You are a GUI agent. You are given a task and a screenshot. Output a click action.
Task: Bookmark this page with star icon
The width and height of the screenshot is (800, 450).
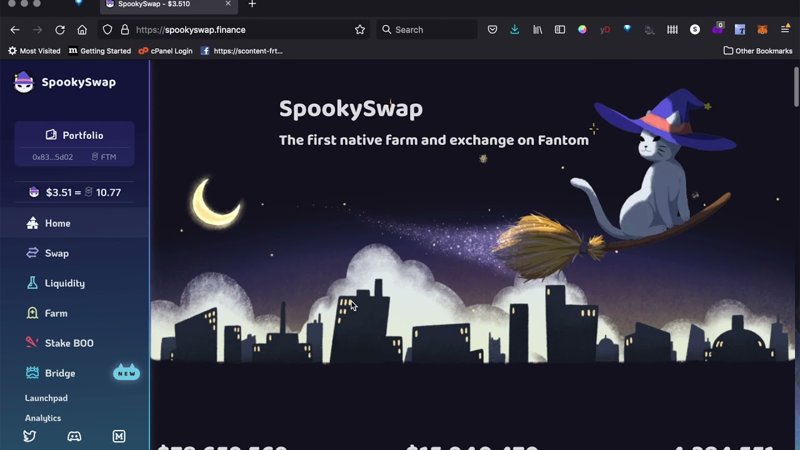click(360, 29)
